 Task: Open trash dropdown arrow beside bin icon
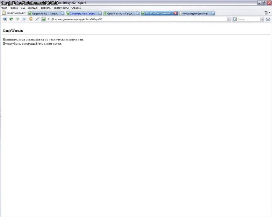[x=269, y=13]
